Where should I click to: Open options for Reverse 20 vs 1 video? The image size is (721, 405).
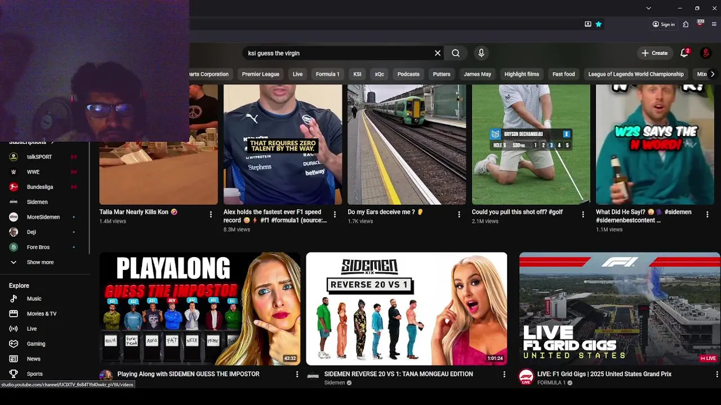tap(504, 374)
